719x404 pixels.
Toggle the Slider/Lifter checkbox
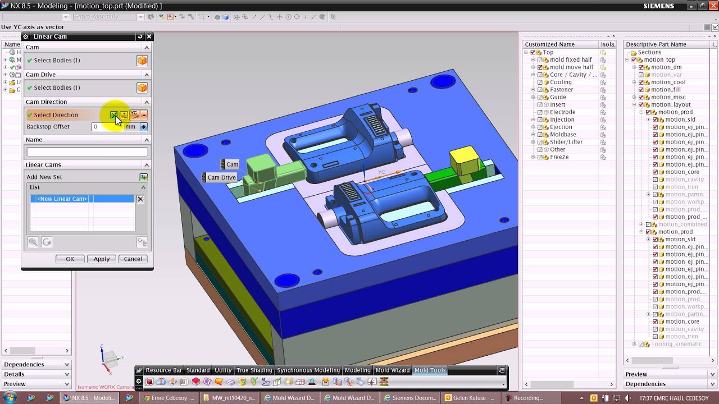coord(540,142)
